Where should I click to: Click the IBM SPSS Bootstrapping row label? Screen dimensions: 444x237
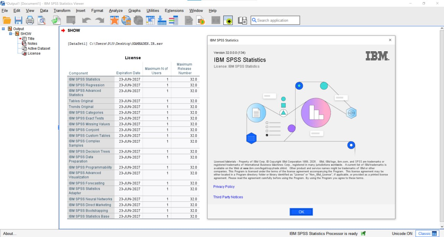pyautogui.click(x=88, y=211)
